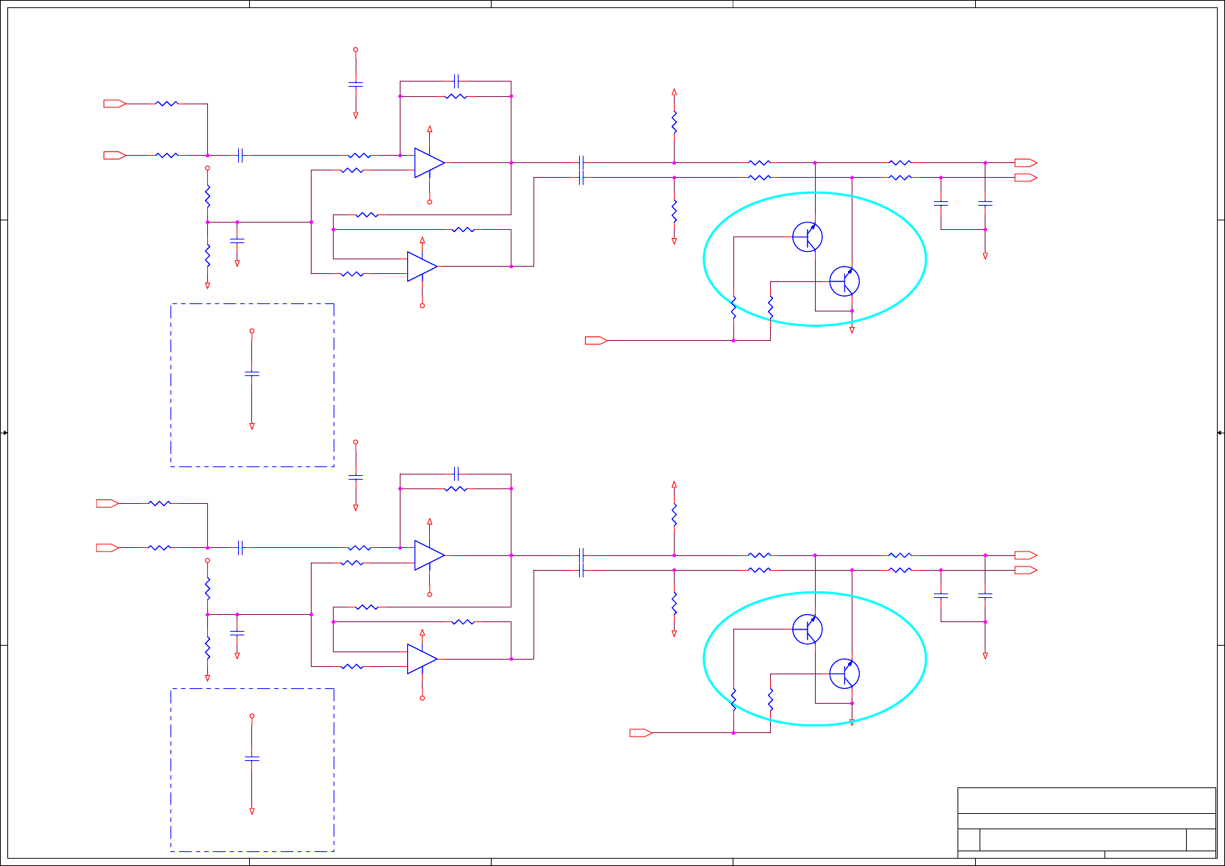Click the dual output coupling capacitor in the bottom circuit

[x=581, y=563]
